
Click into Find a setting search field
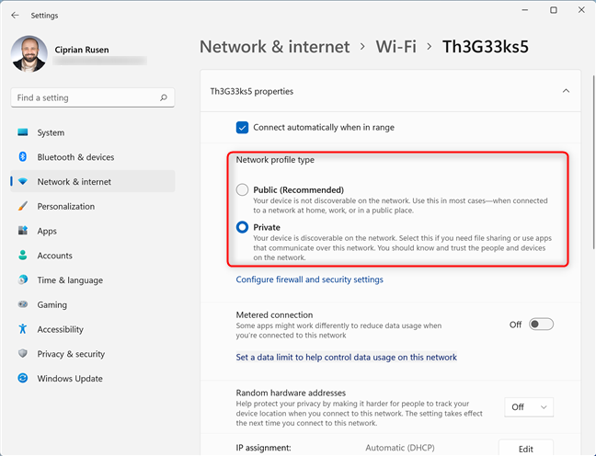pyautogui.click(x=93, y=97)
